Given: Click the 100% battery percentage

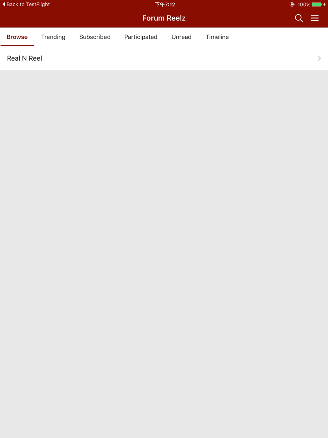Looking at the screenshot, I should point(304,4).
